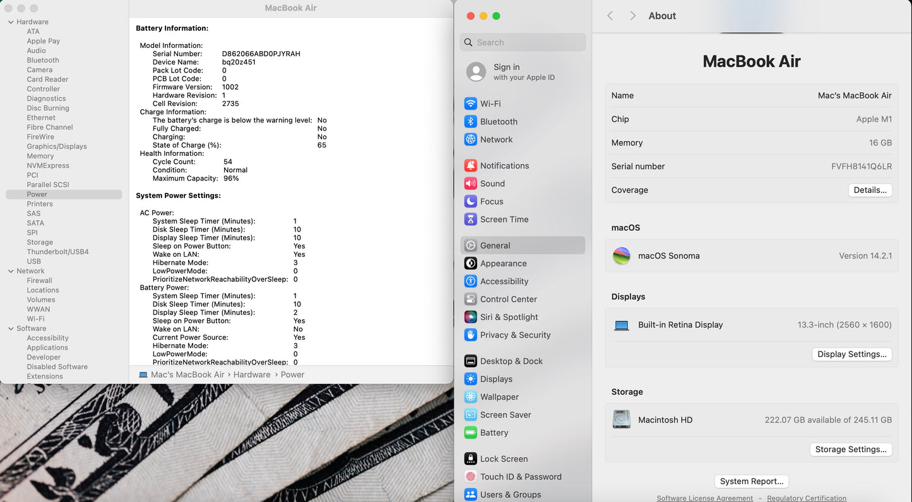912x502 pixels.
Task: Collapse the Software disclosure triangle
Action: pos(11,329)
